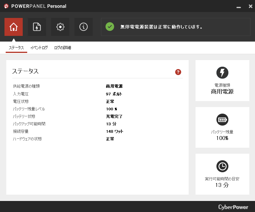The width and height of the screenshot is (255, 212).
Task: Click the battery level icon
Action: coord(222,120)
